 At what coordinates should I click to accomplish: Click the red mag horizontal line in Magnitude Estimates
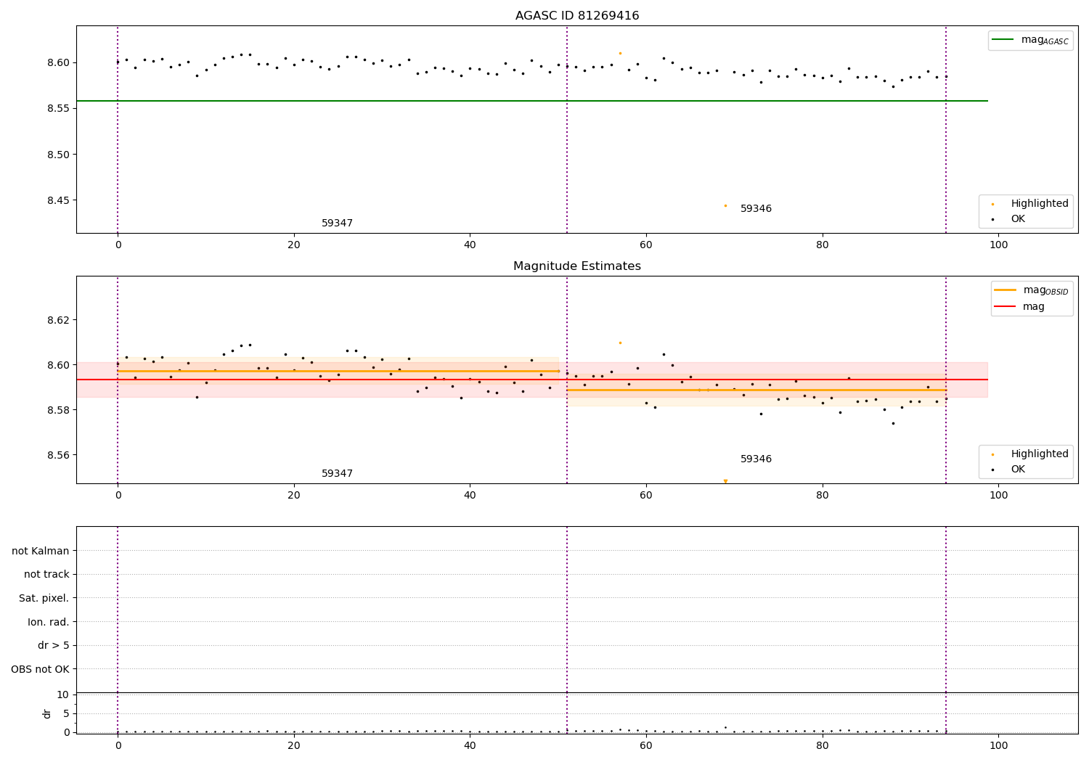[x=532, y=380]
